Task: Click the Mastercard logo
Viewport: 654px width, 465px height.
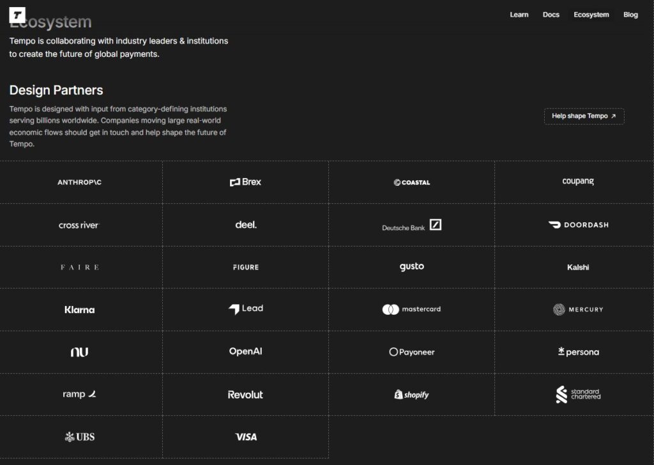Action: (412, 310)
